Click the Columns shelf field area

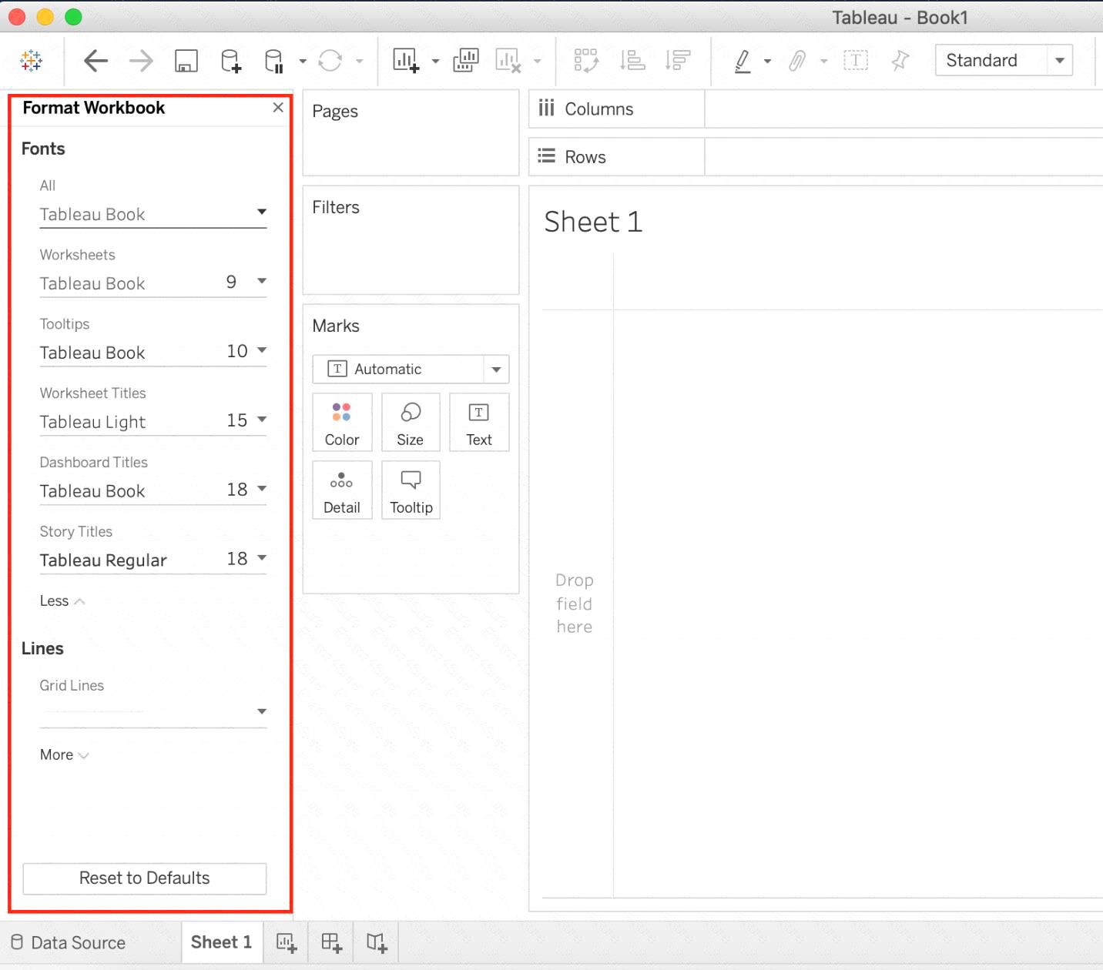(904, 109)
